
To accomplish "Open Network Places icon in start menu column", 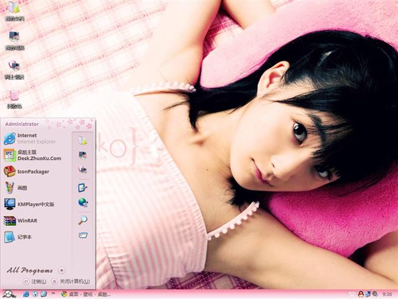I will click(x=83, y=169).
